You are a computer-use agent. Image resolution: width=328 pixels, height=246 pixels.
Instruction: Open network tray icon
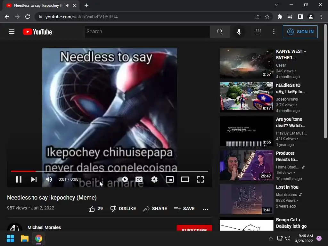click(x=280, y=238)
